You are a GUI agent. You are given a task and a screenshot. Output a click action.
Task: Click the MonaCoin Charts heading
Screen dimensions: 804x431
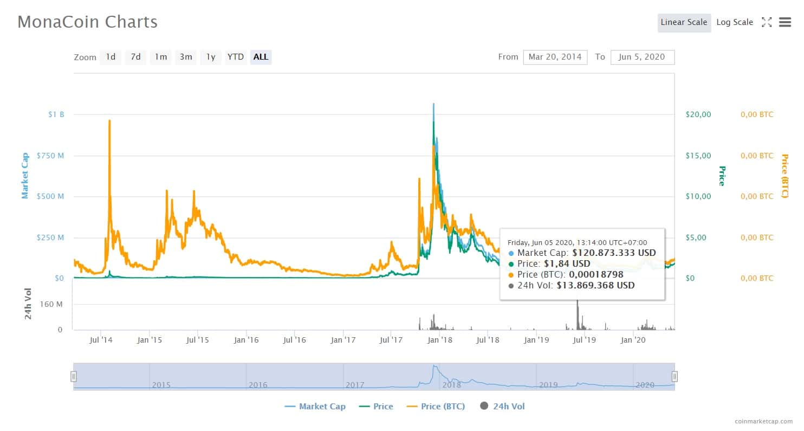87,22
